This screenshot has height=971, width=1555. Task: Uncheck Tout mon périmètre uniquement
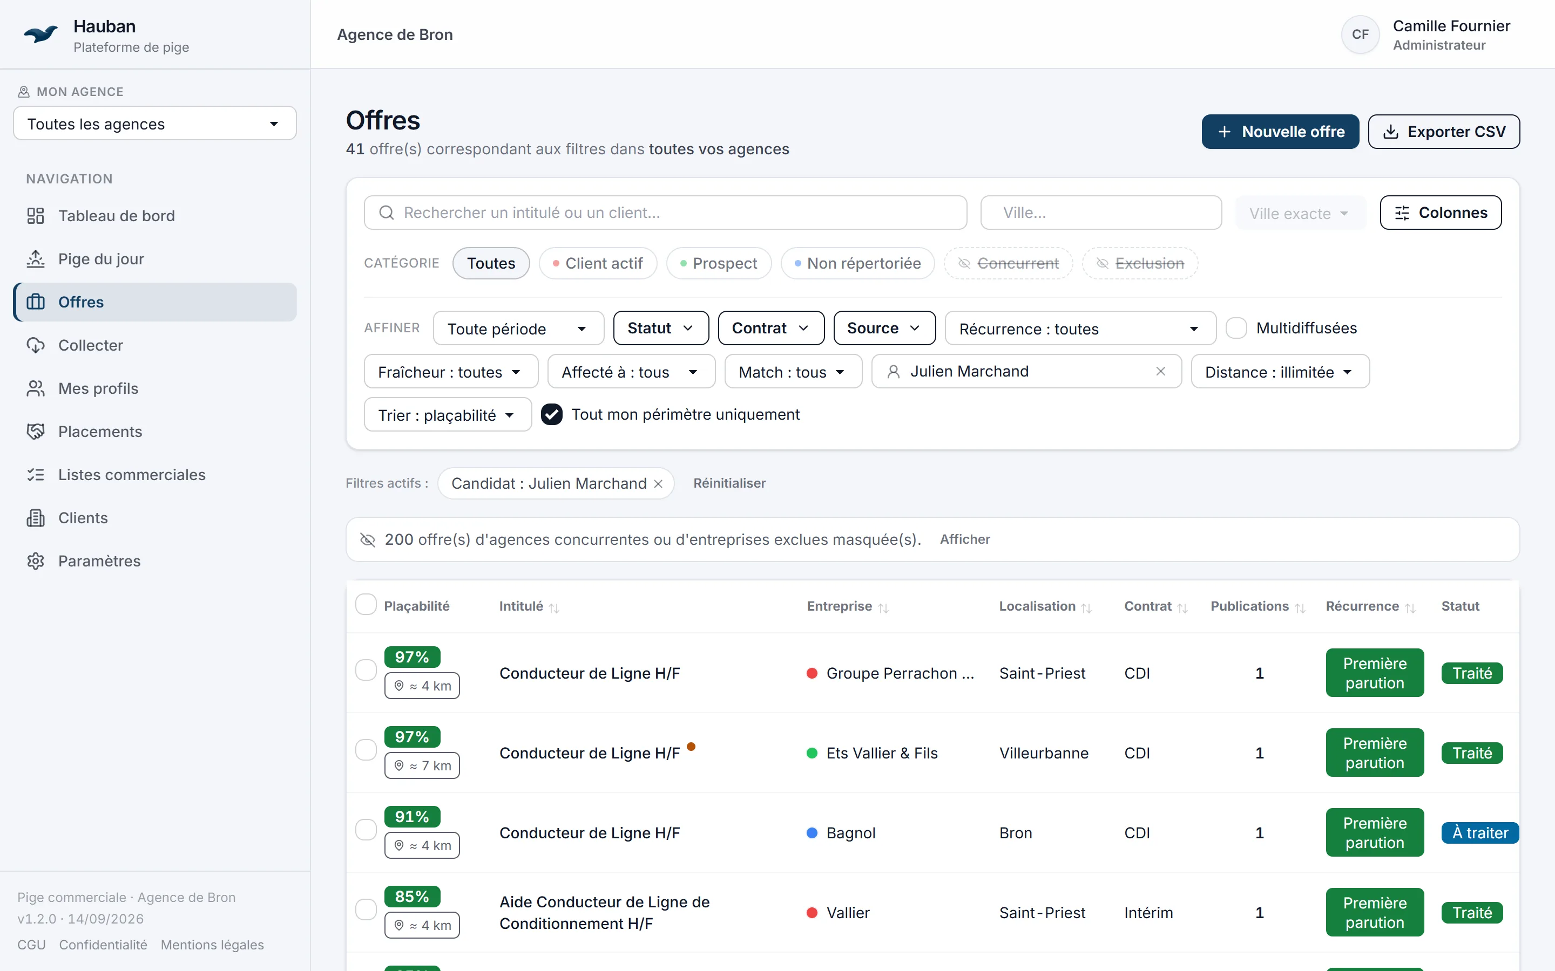pyautogui.click(x=551, y=414)
